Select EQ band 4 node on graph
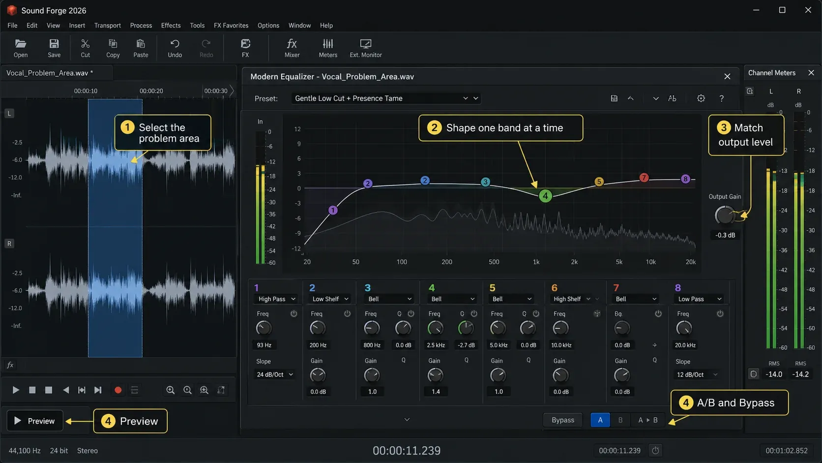The width and height of the screenshot is (822, 463). 545,196
